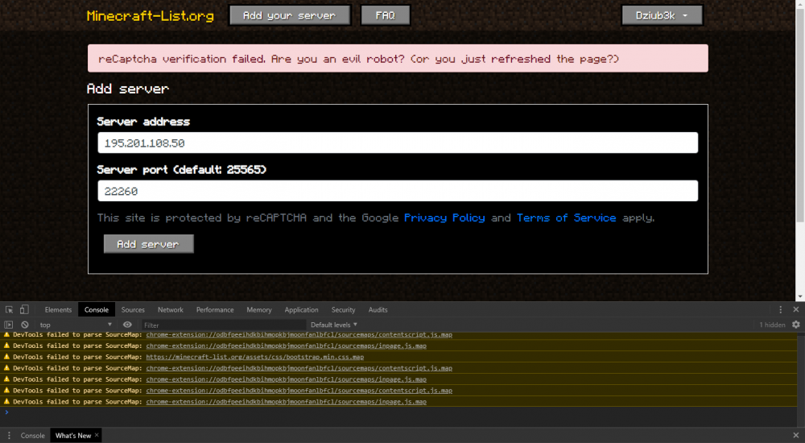Select the inspect element picker icon
The height and width of the screenshot is (443, 805).
pos(9,309)
